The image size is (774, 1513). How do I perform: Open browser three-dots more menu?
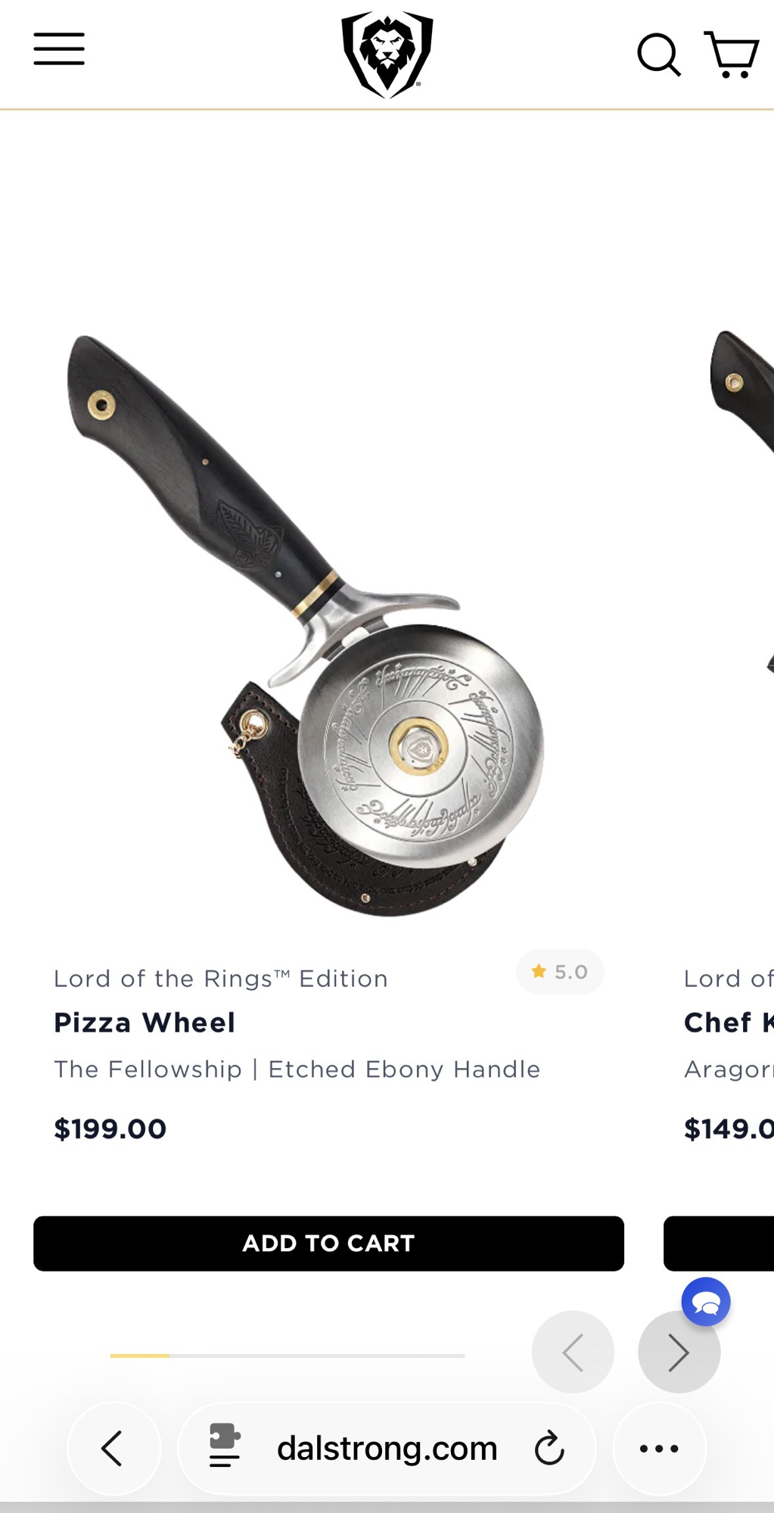point(659,1449)
